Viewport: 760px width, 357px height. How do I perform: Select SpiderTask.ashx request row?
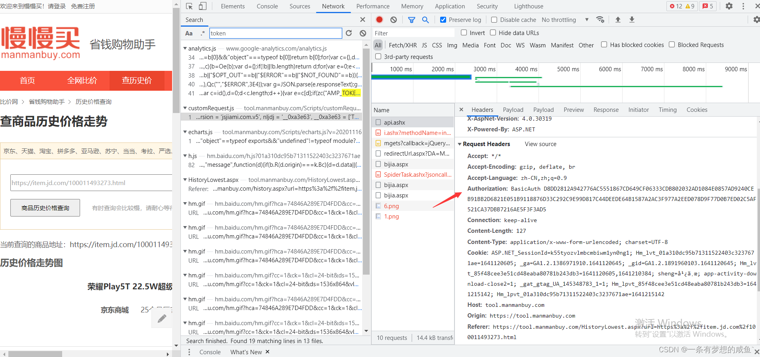pyautogui.click(x=413, y=175)
